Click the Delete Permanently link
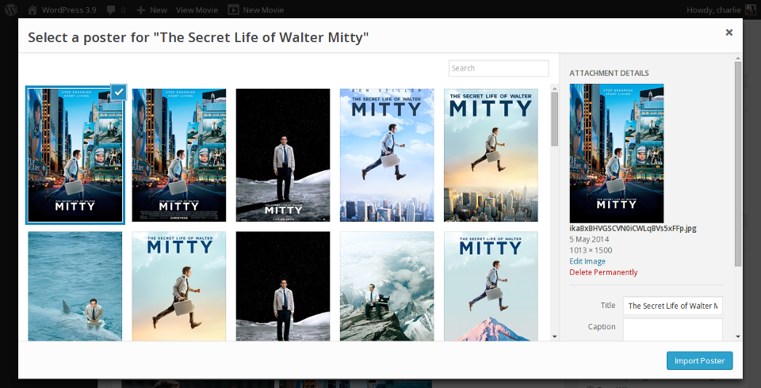The image size is (761, 388). point(603,272)
